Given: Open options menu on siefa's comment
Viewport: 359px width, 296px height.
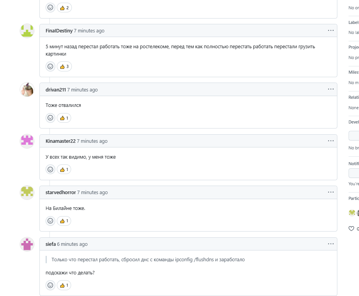Looking at the screenshot, I should click(331, 244).
